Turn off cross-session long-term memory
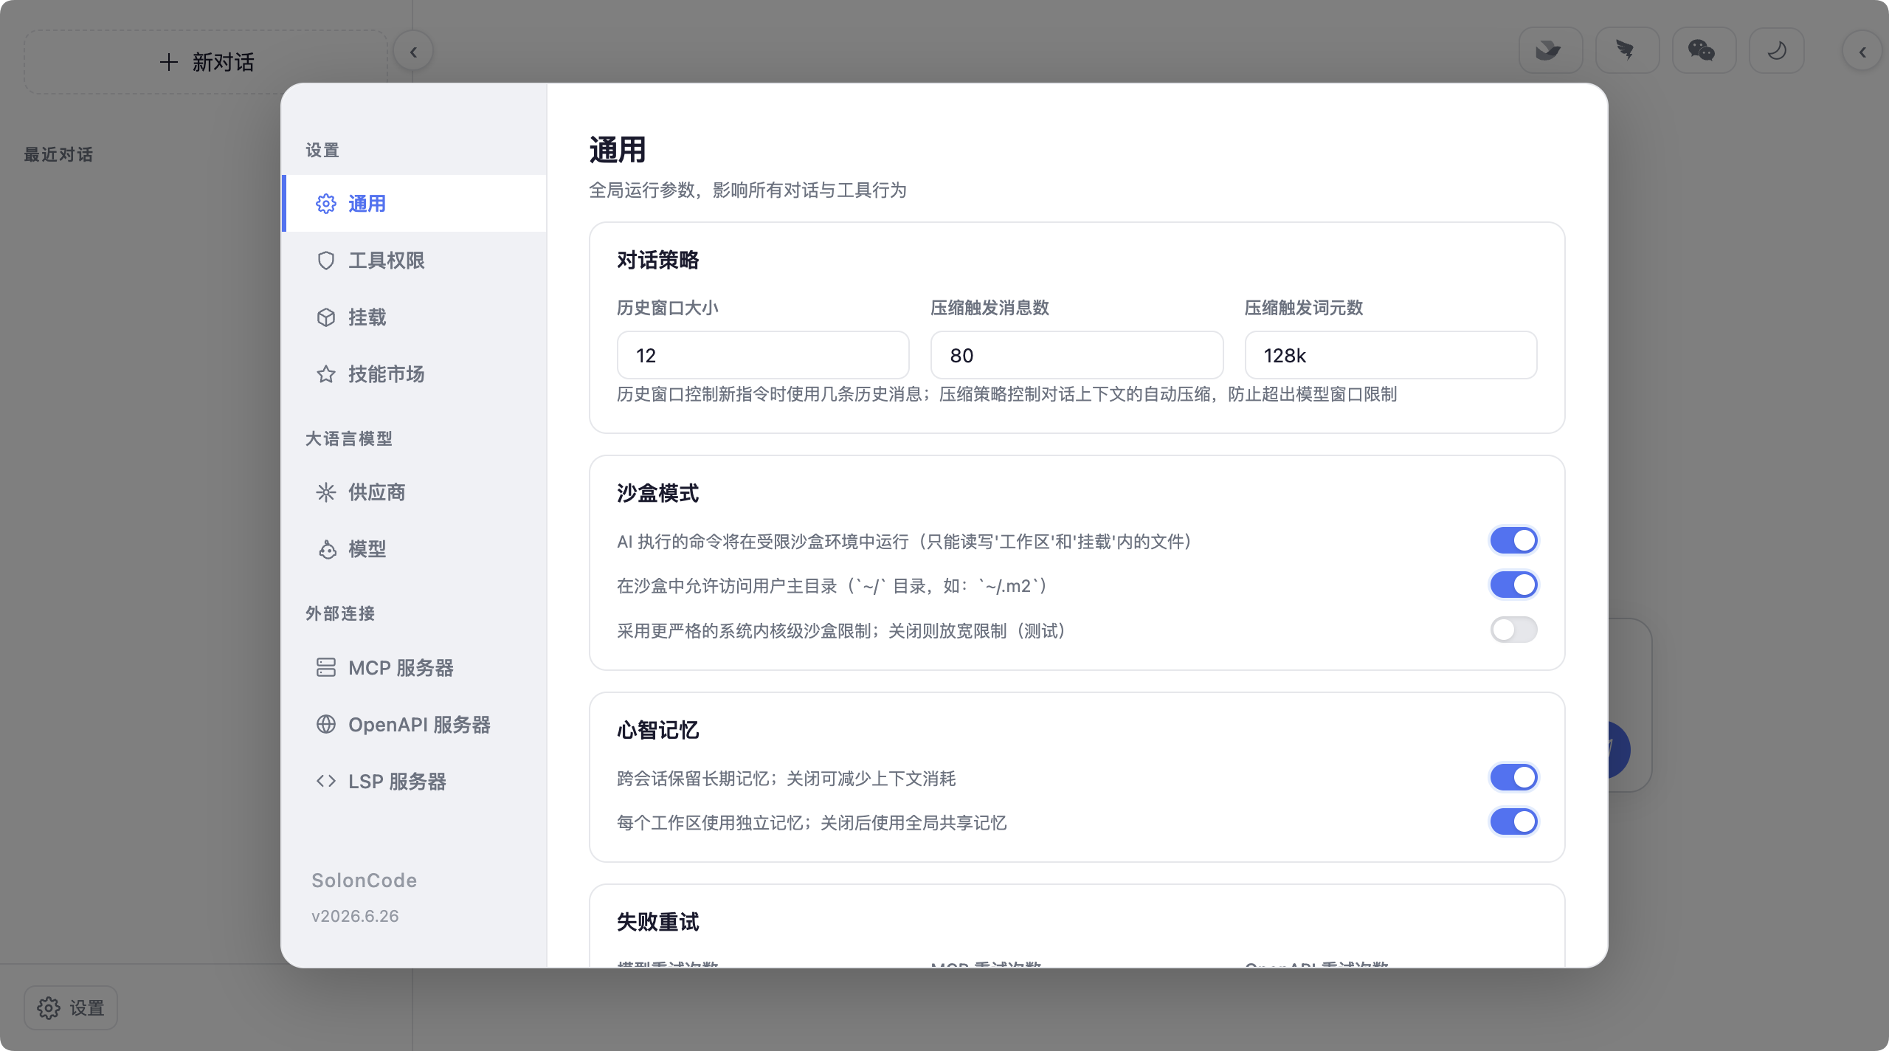This screenshot has width=1889, height=1051. click(x=1513, y=777)
